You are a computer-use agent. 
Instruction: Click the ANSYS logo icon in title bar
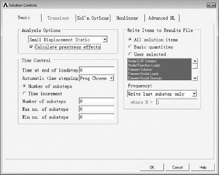[x=6, y=5]
